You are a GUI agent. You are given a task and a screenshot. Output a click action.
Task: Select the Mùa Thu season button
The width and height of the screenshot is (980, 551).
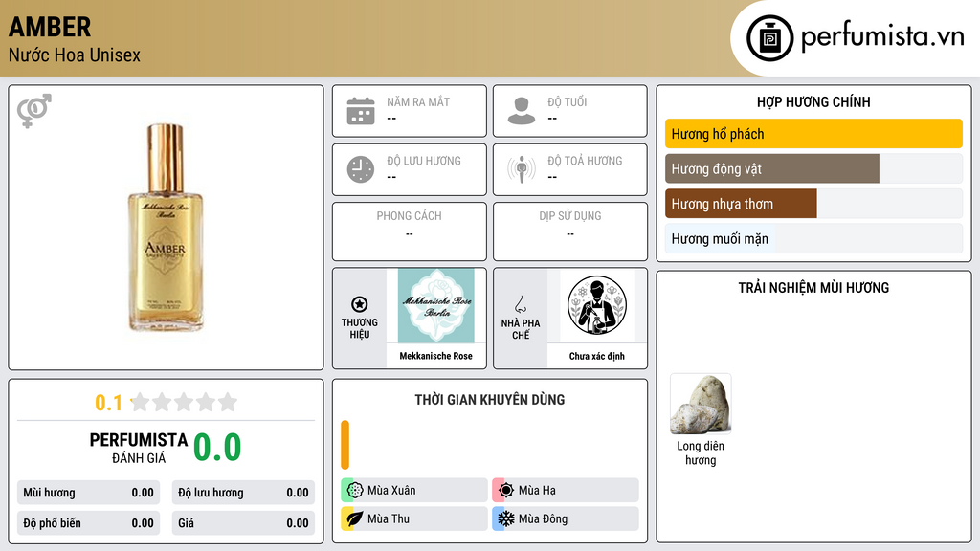tap(414, 518)
